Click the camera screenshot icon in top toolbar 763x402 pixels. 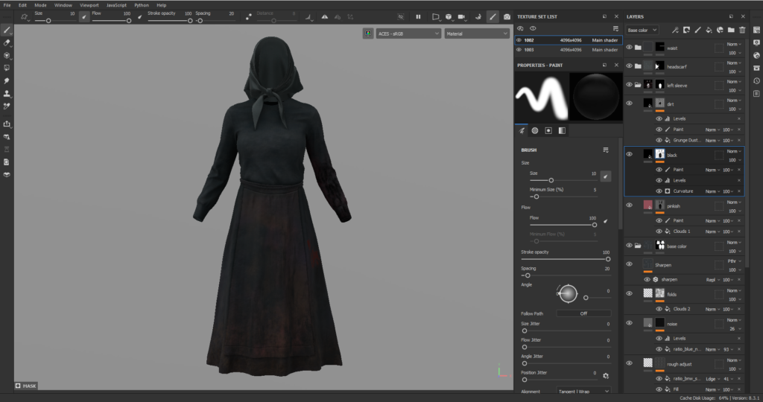pyautogui.click(x=507, y=16)
